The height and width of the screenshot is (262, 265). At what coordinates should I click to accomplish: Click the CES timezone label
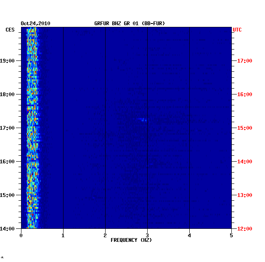pyautogui.click(x=10, y=30)
